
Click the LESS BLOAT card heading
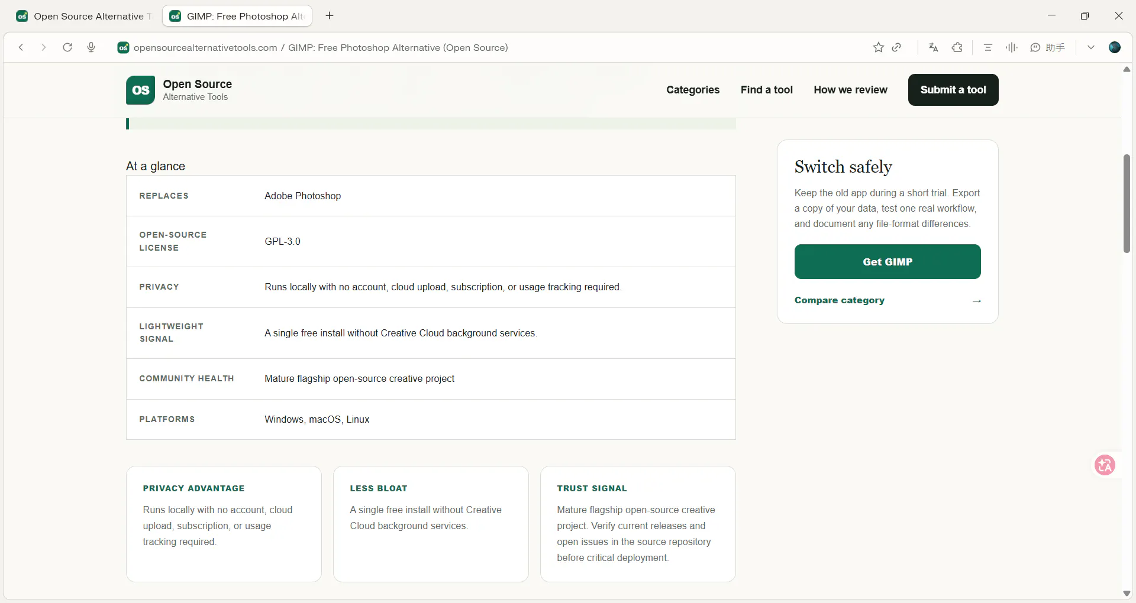tap(379, 488)
